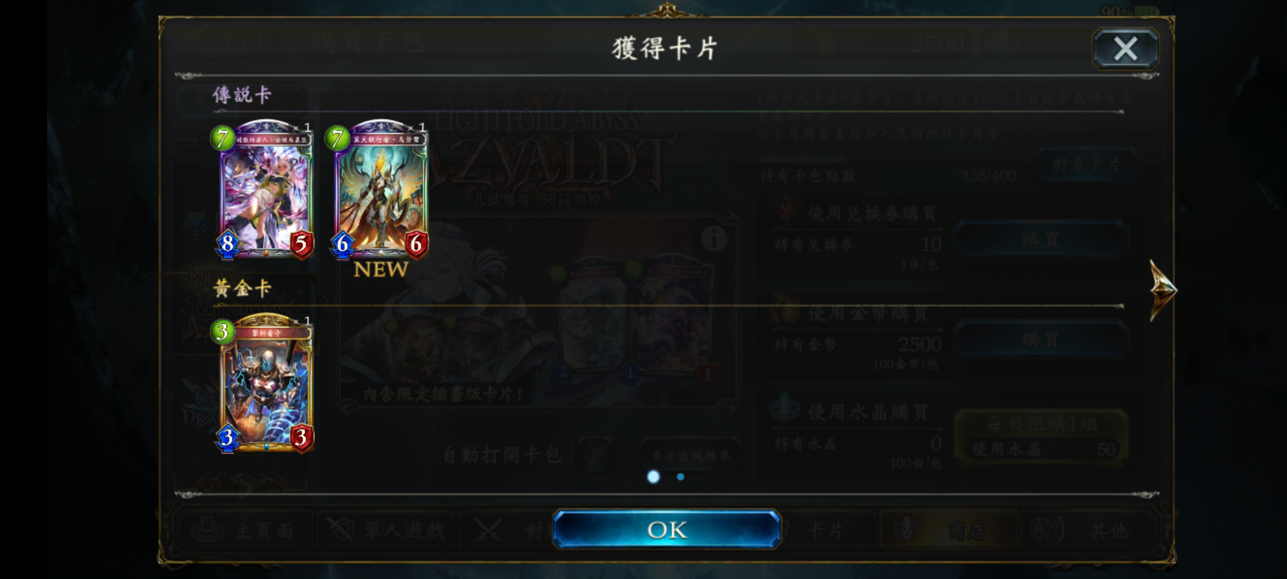Open the gold 3-cost 3/3 card
Viewport: 1287px width, 579px height.
(265, 383)
